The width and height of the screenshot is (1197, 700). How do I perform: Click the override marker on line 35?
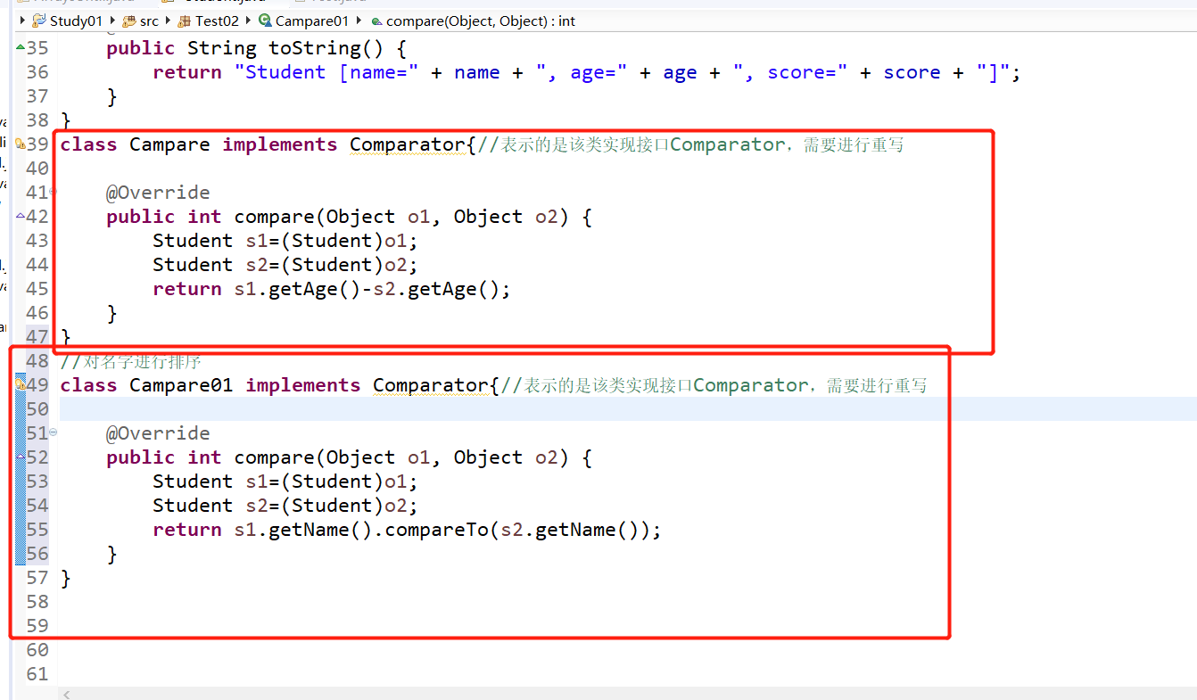[21, 46]
